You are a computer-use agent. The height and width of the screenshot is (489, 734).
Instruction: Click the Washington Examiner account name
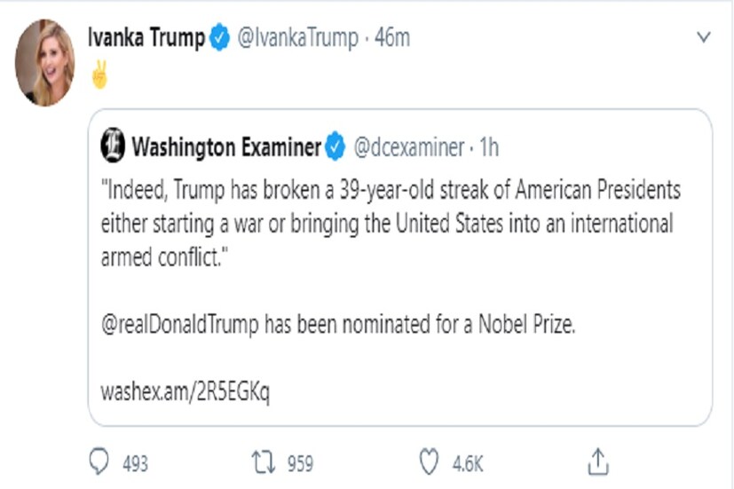225,147
